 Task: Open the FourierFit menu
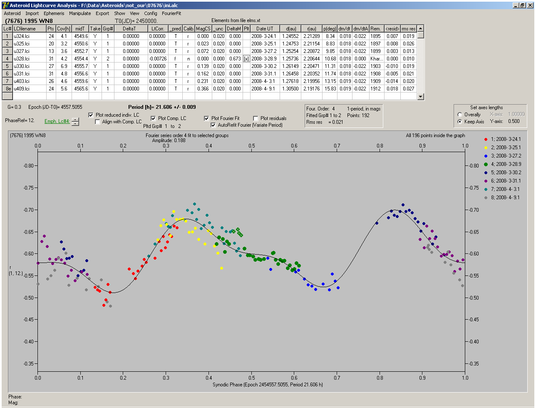pyautogui.click(x=171, y=13)
